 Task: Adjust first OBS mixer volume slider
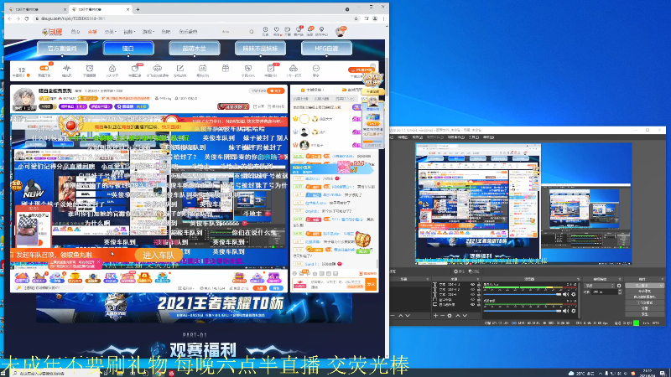coord(522,295)
